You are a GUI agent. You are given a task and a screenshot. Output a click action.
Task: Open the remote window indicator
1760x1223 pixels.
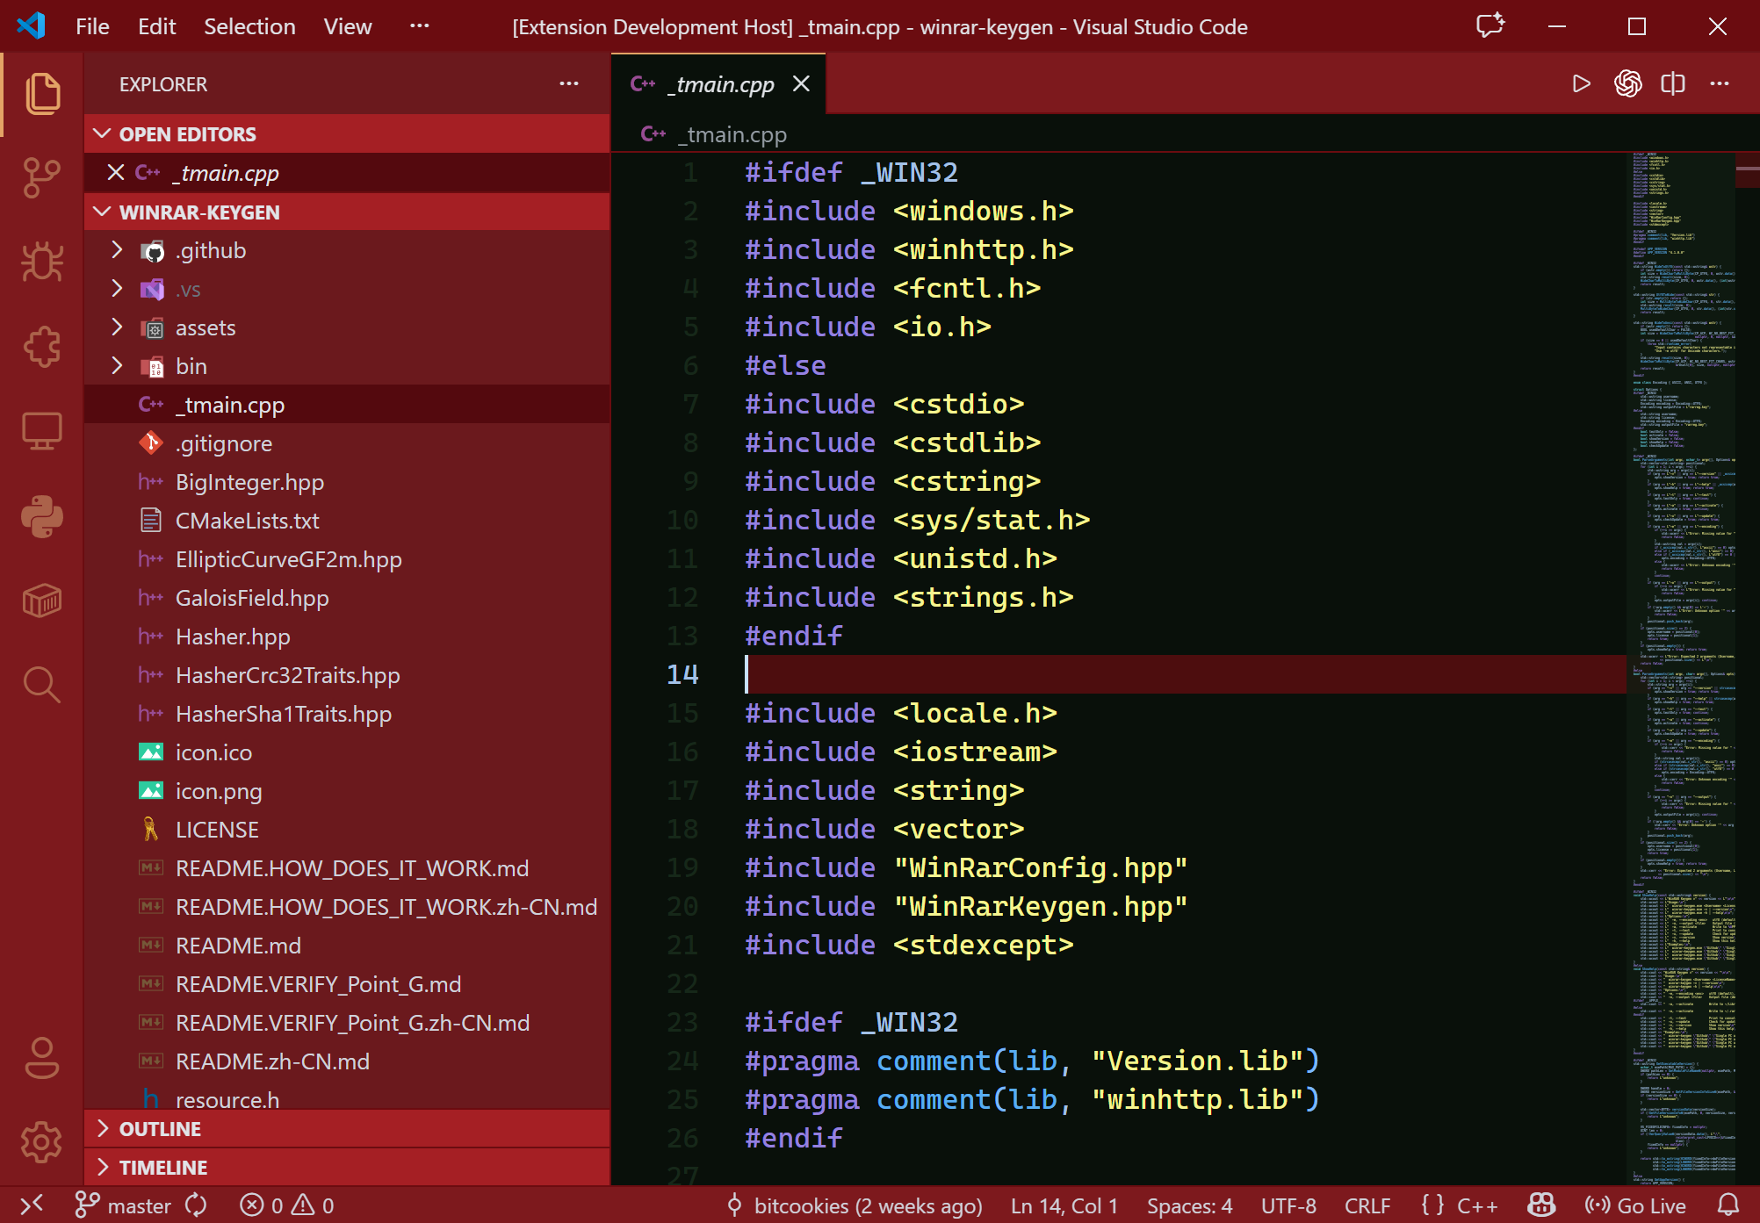click(x=32, y=1205)
